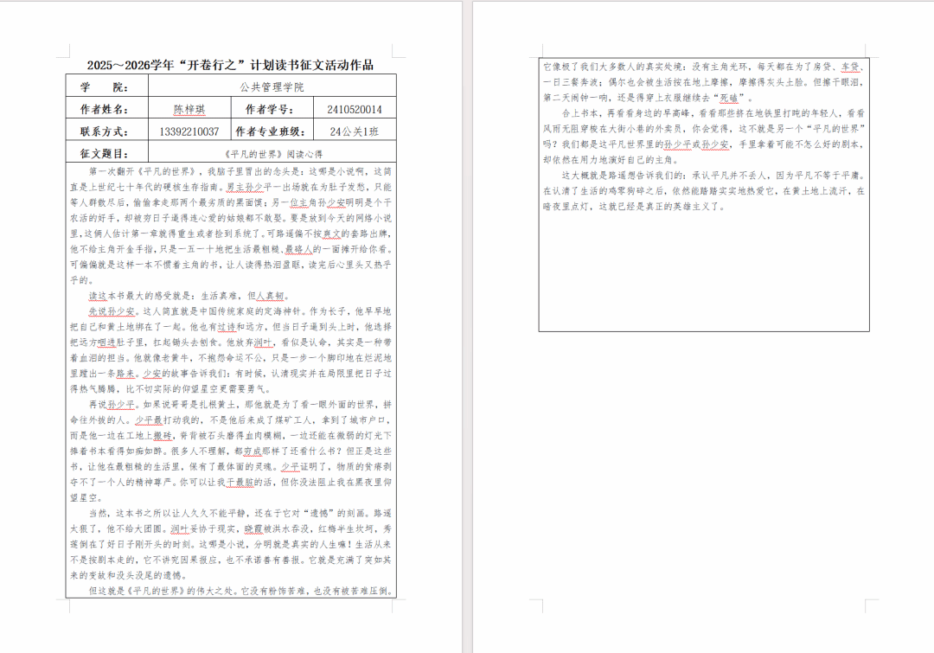The width and height of the screenshot is (934, 653).
Task: Click the paragraph beginning 再说孙少平
Action: [x=231, y=451]
